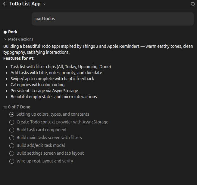Open the ToDo List App title dropdown

tap(44, 4)
